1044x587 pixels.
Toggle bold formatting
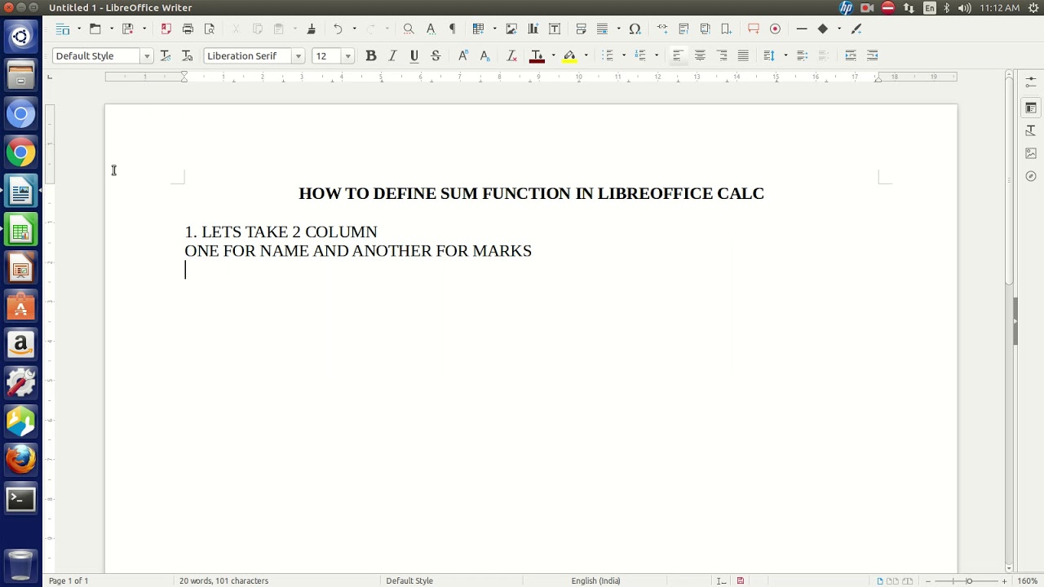370,55
